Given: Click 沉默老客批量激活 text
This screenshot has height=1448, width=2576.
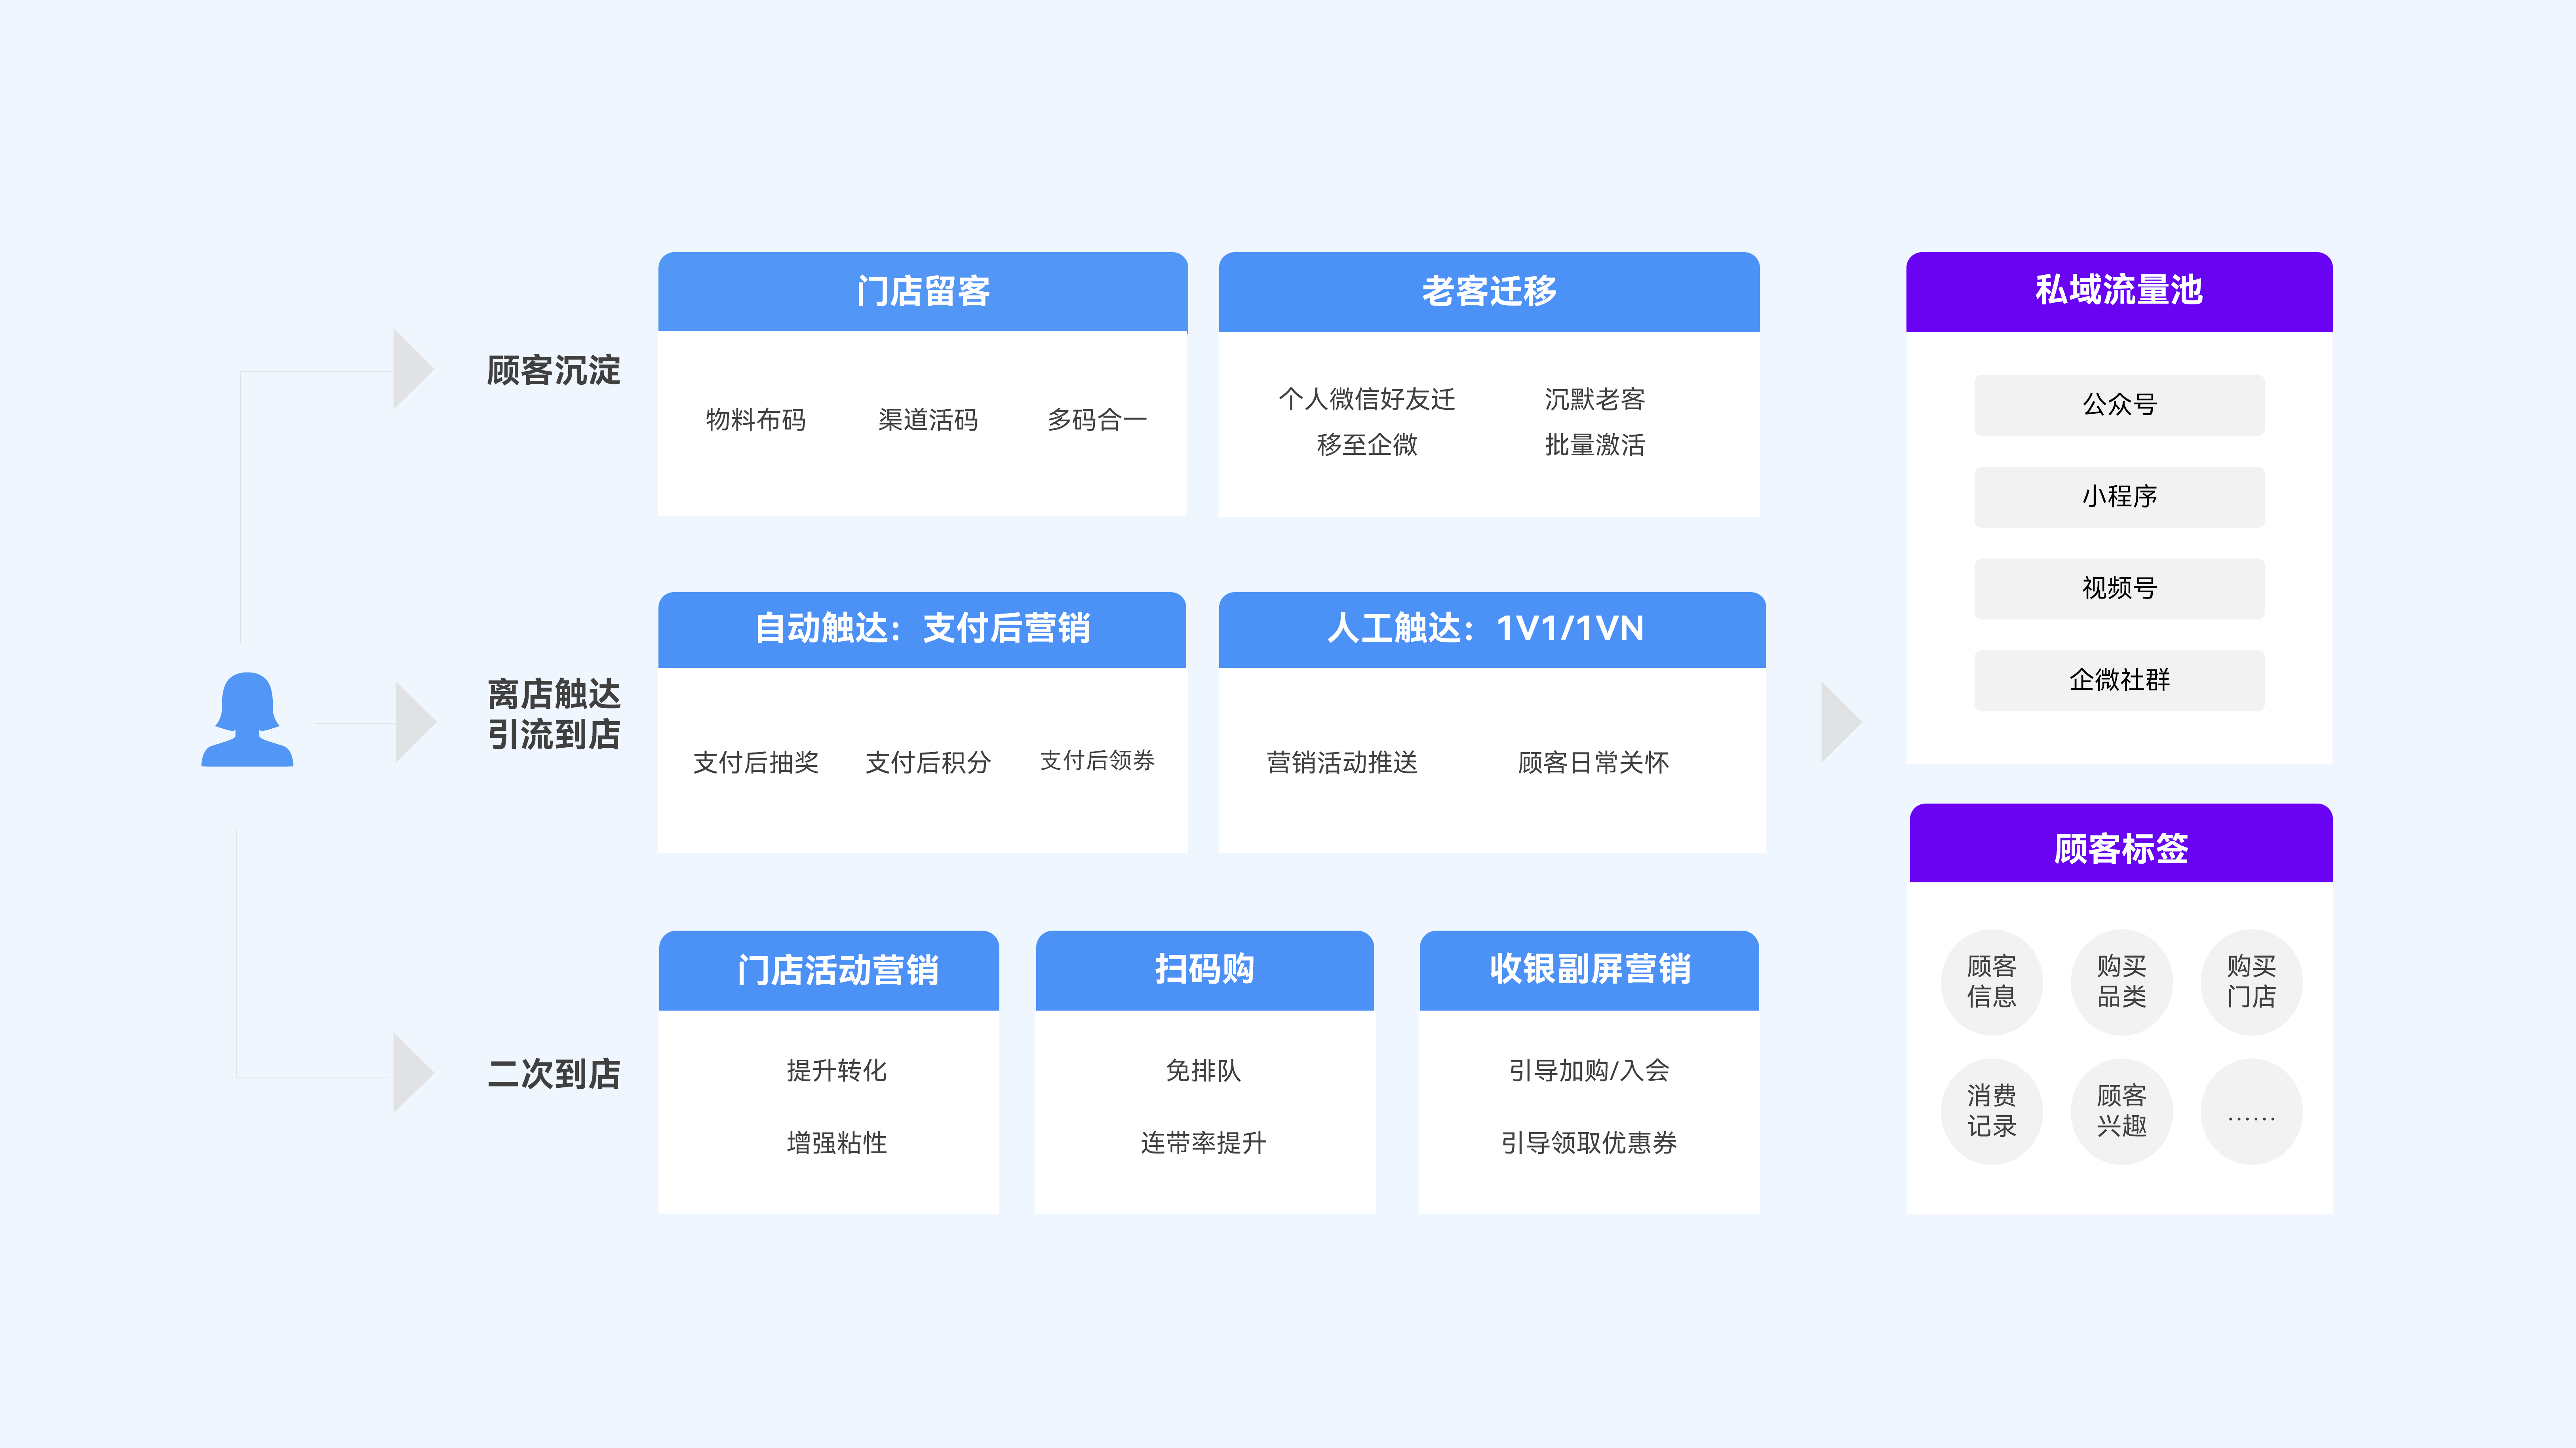Looking at the screenshot, I should (x=1594, y=422).
